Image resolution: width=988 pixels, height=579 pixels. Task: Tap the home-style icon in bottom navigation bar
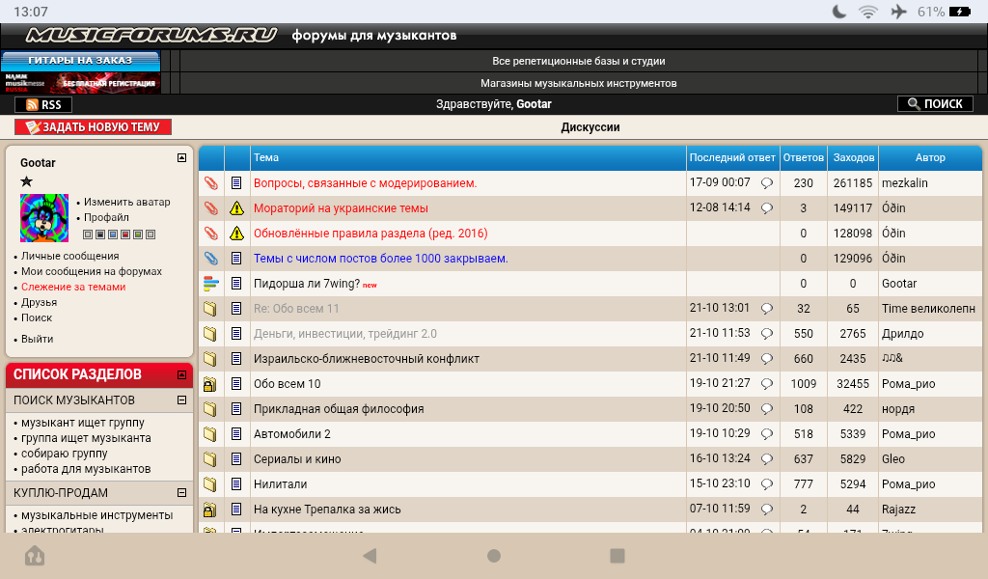point(35,556)
